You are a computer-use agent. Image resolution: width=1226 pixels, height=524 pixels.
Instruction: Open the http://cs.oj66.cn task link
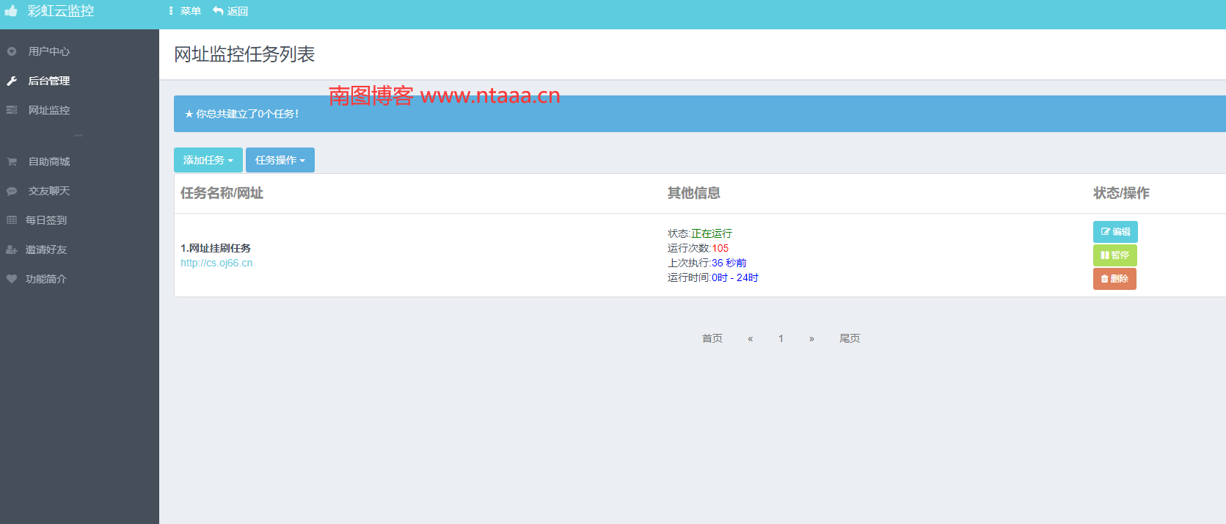pos(216,263)
